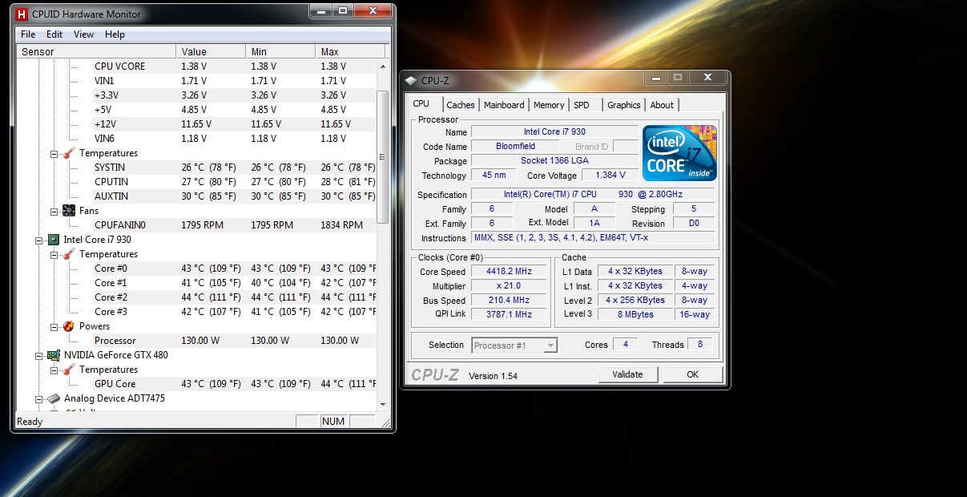
Task: Click the Value column header
Action: (x=210, y=51)
